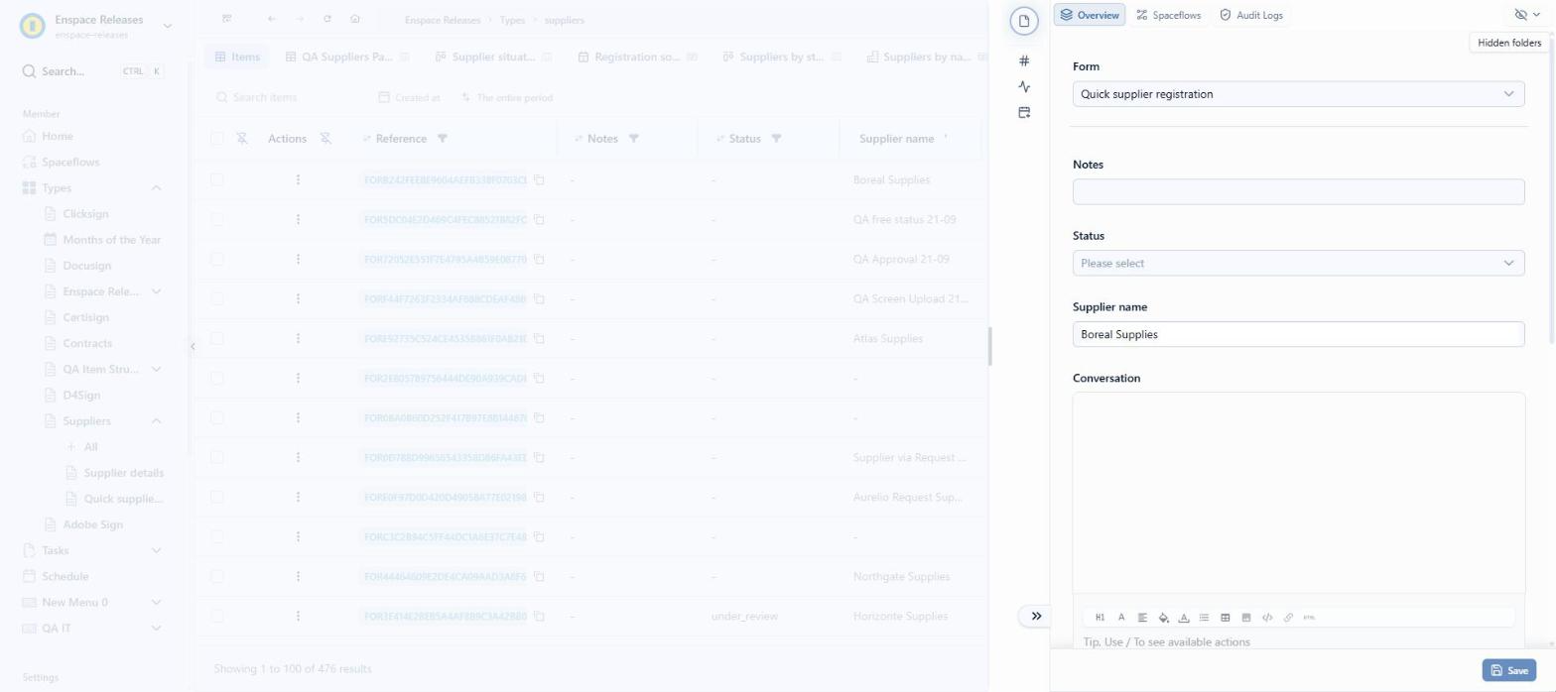Filter the Status column
1556x692 pixels.
point(776,139)
